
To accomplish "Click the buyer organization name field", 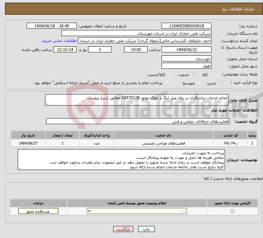I will coord(137,33).
